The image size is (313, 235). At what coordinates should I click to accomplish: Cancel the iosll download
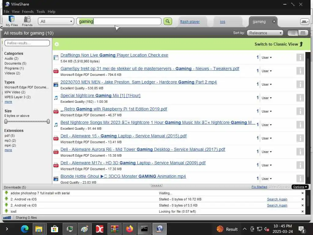(x=302, y=211)
